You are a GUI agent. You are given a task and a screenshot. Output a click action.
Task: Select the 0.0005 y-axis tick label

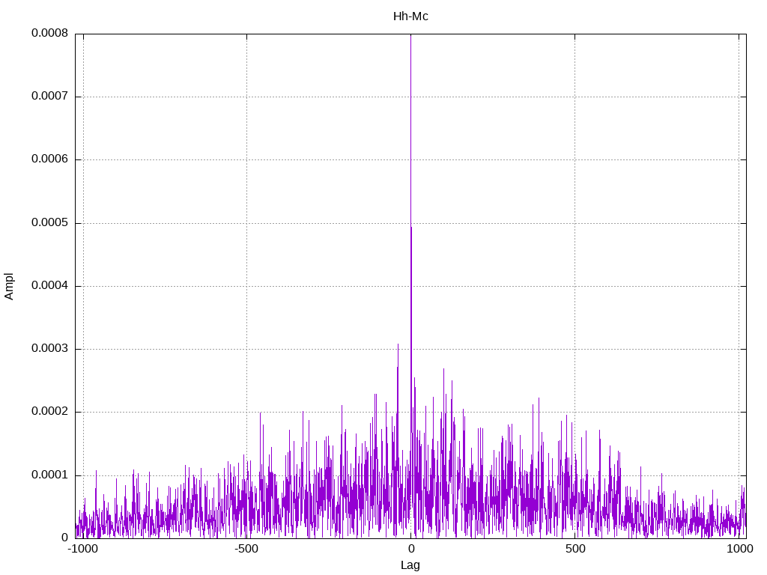(49, 223)
